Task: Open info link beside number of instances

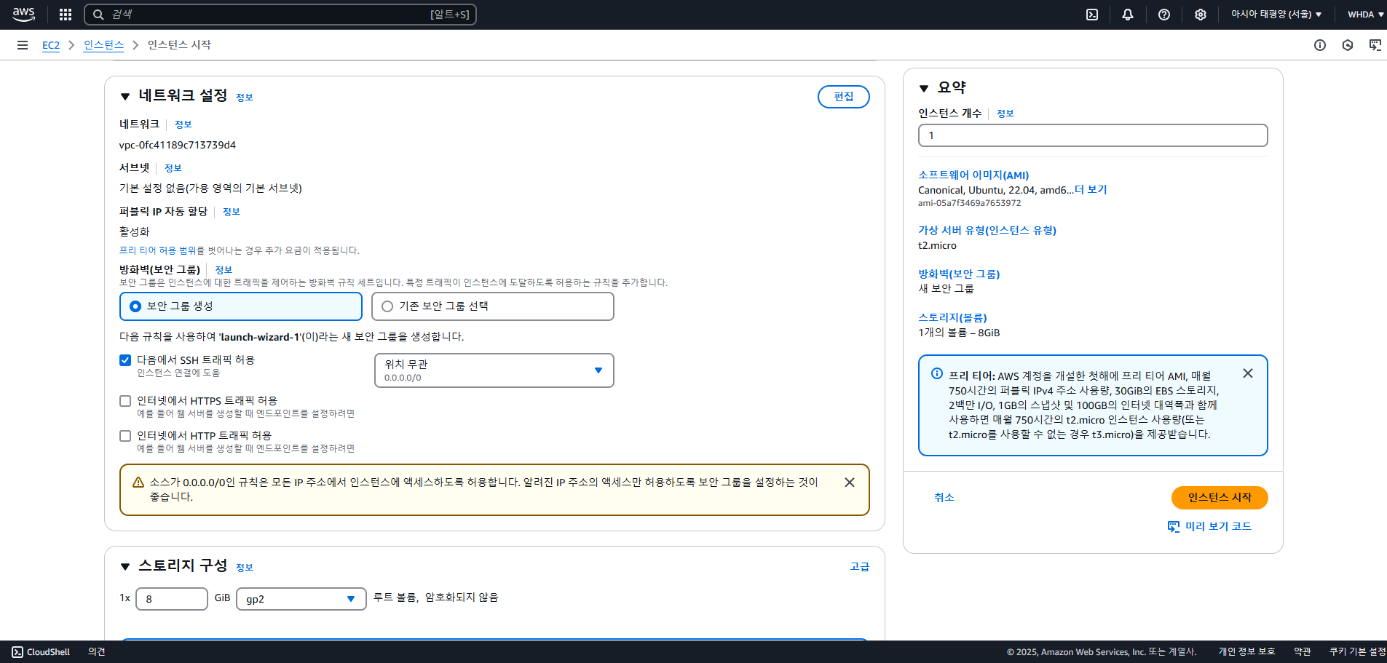Action: [1005, 114]
